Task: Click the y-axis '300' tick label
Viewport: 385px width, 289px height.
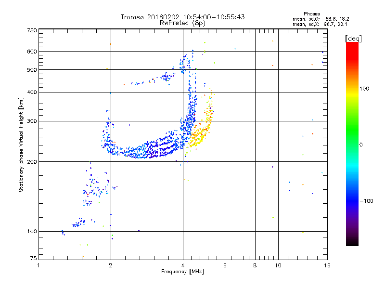Action: (32, 121)
